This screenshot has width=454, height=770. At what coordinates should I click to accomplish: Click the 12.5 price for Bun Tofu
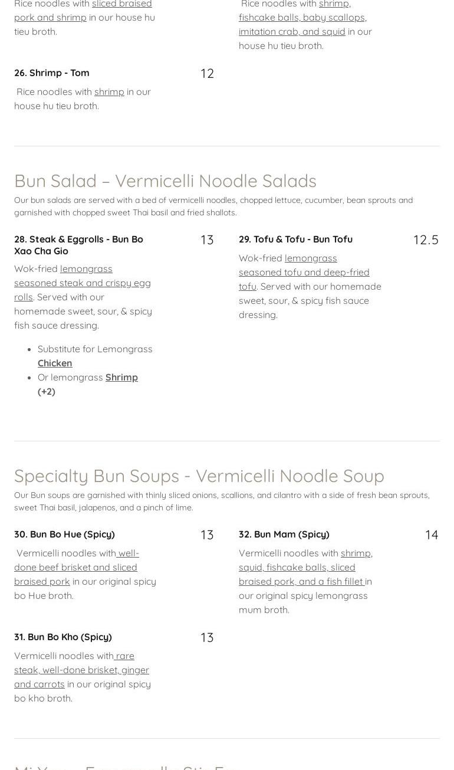tap(426, 240)
